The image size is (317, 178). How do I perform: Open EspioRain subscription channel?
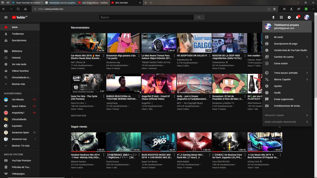click(20, 126)
